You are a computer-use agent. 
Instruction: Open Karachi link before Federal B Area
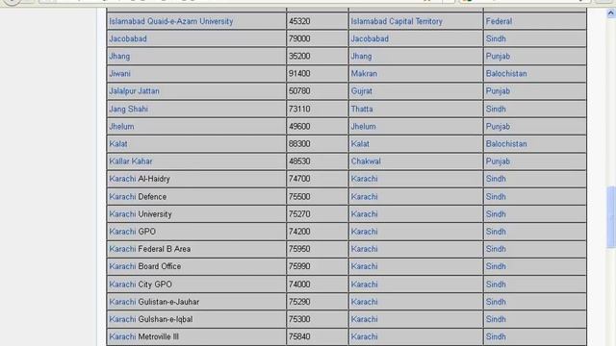click(122, 249)
